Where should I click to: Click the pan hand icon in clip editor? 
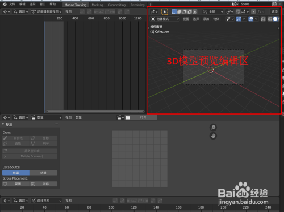click(x=213, y=136)
